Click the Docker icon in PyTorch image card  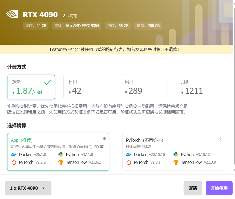(128, 155)
